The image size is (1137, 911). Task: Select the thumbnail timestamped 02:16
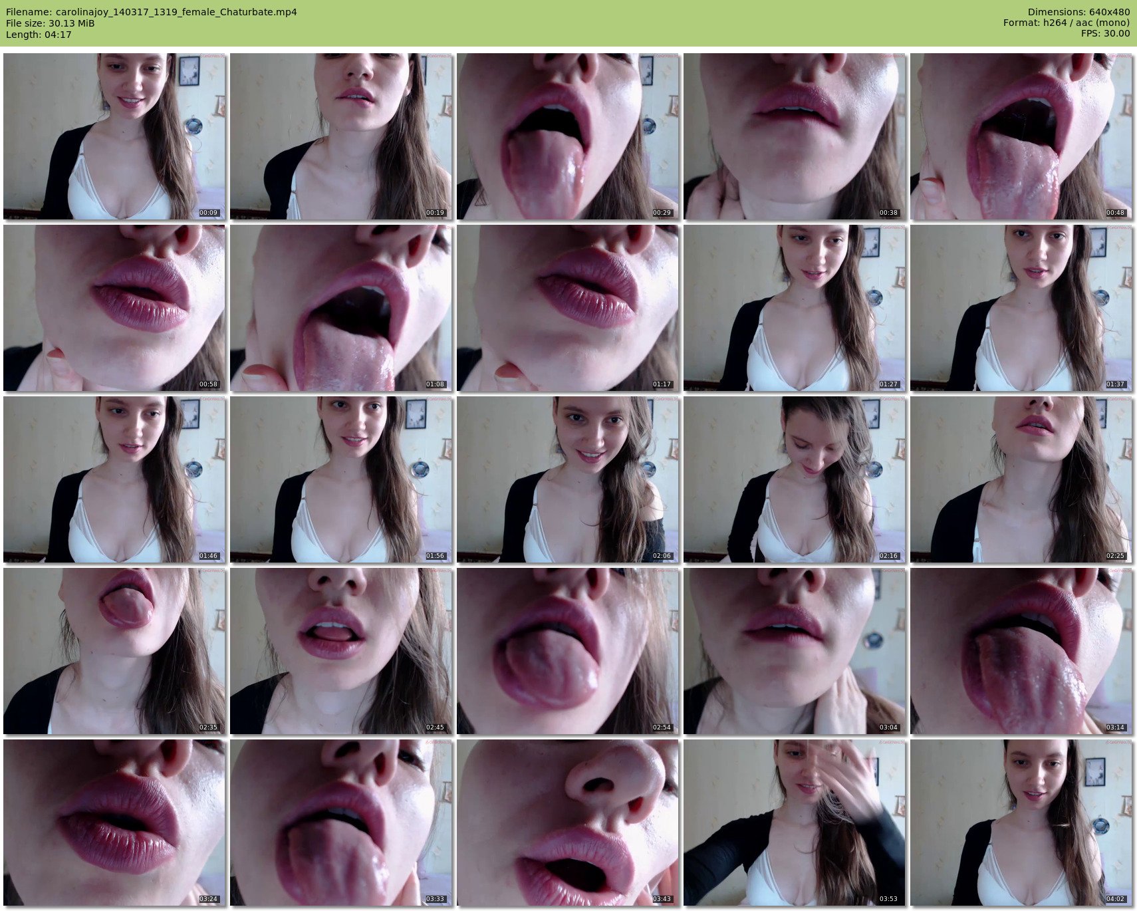[x=795, y=479]
